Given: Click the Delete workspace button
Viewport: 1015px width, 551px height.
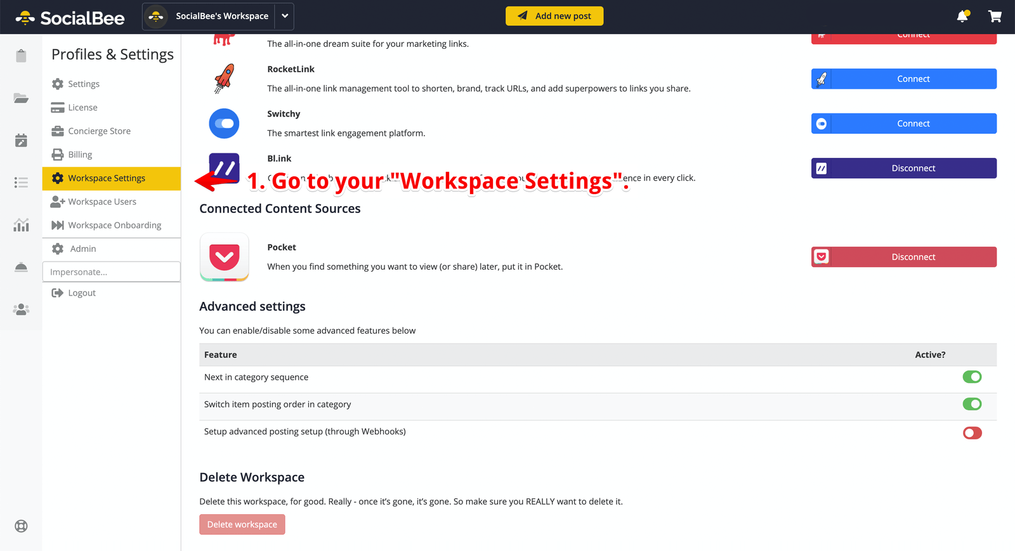Looking at the screenshot, I should click(242, 524).
